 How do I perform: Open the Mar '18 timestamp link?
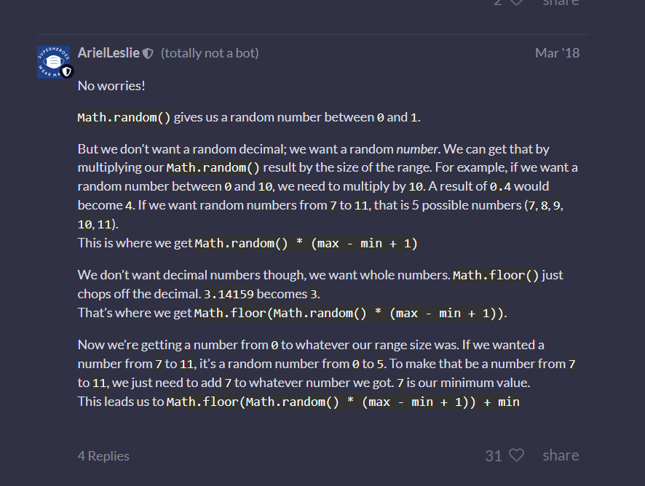pyautogui.click(x=557, y=52)
